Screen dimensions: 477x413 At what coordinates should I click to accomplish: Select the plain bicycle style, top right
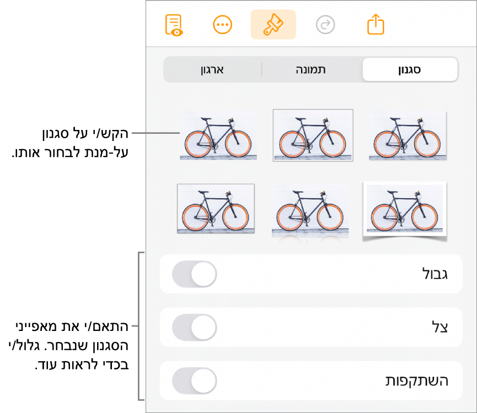(407, 134)
